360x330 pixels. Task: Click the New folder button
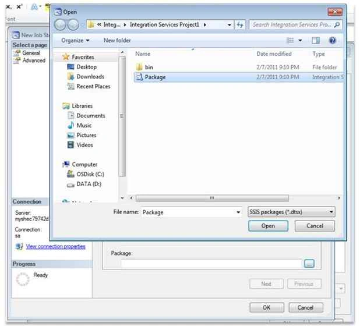117,40
